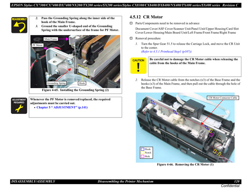The width and height of the screenshot is (250, 188).
Task: Click the square bullet before Removal procedure
Action: [x=131, y=38]
